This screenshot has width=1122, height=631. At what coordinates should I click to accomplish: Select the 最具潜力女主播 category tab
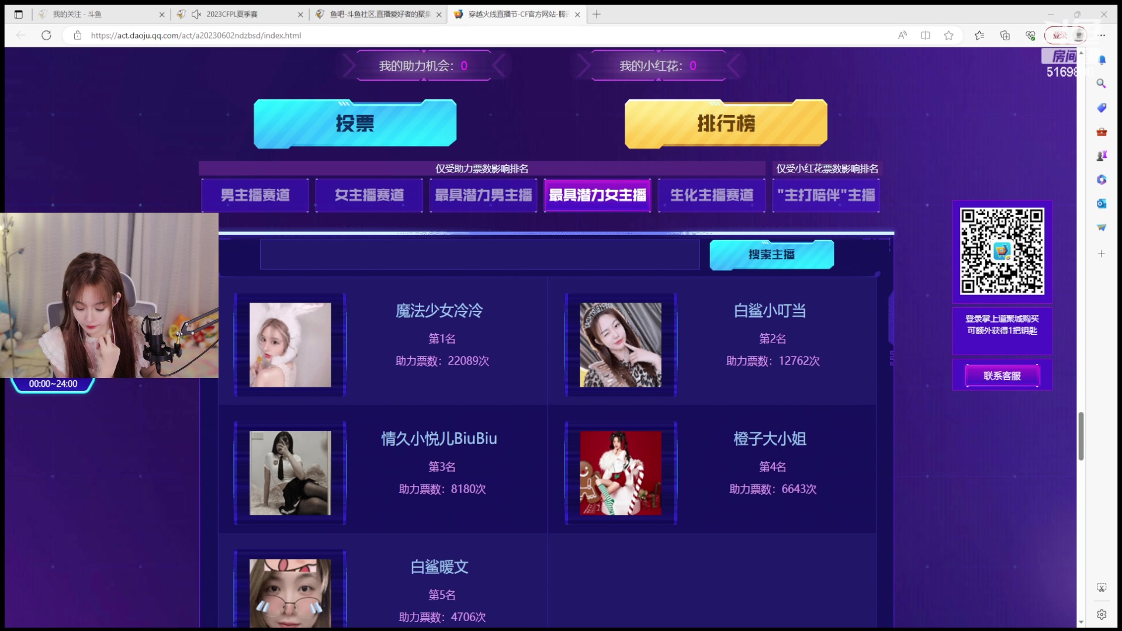(x=597, y=195)
